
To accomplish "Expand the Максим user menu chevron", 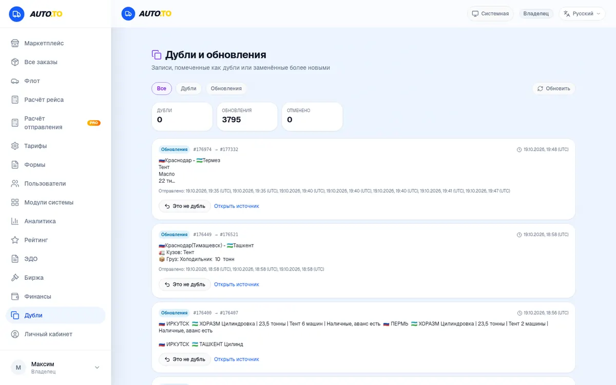I will (x=97, y=368).
